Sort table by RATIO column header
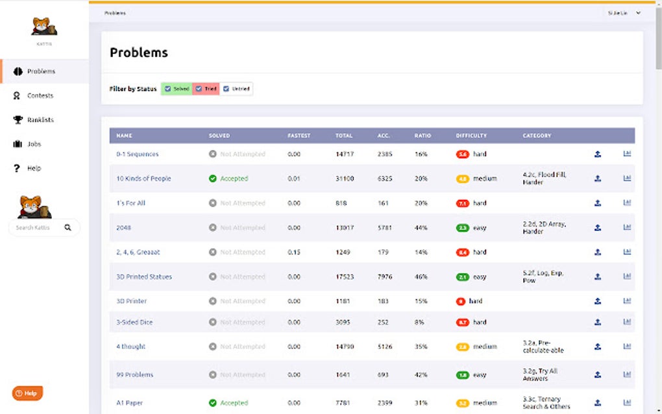 (x=423, y=136)
